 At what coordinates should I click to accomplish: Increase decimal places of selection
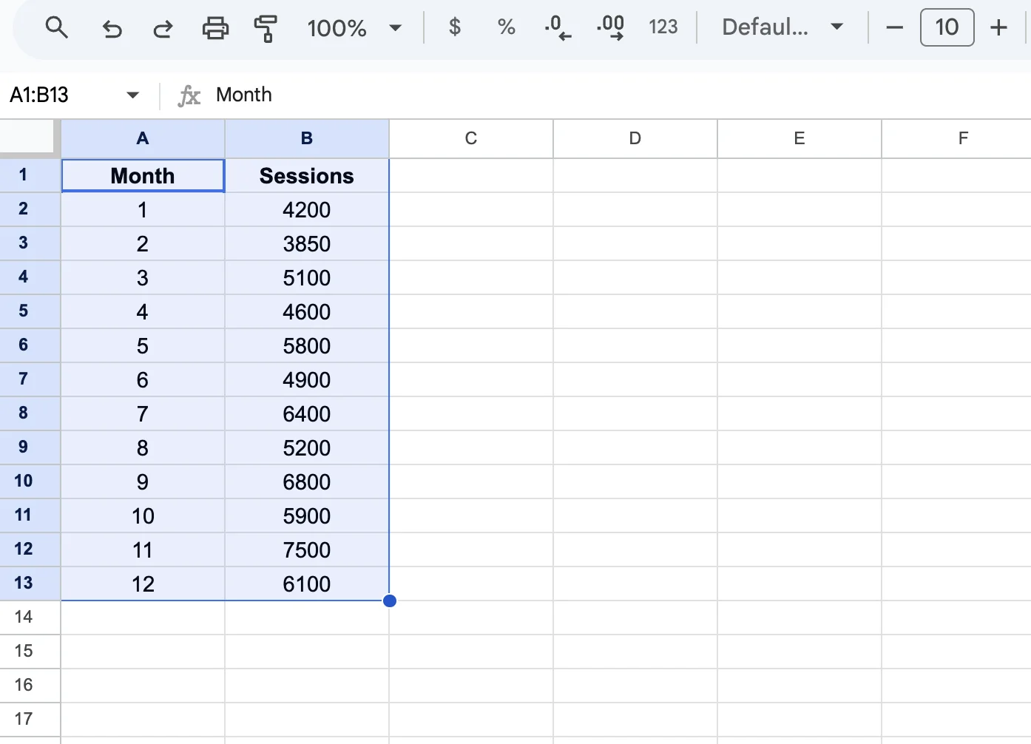click(610, 27)
